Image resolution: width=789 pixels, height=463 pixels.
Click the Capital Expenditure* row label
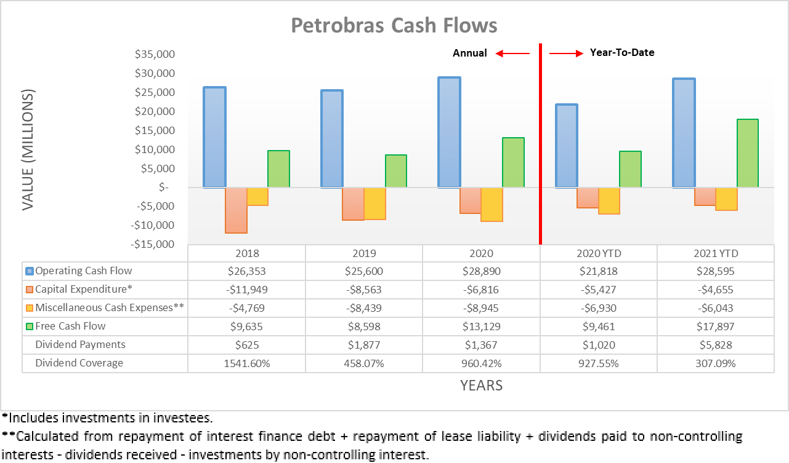[84, 289]
